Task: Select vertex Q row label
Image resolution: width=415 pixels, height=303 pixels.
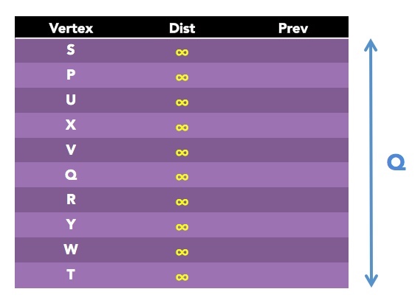Action: pyautogui.click(x=71, y=175)
